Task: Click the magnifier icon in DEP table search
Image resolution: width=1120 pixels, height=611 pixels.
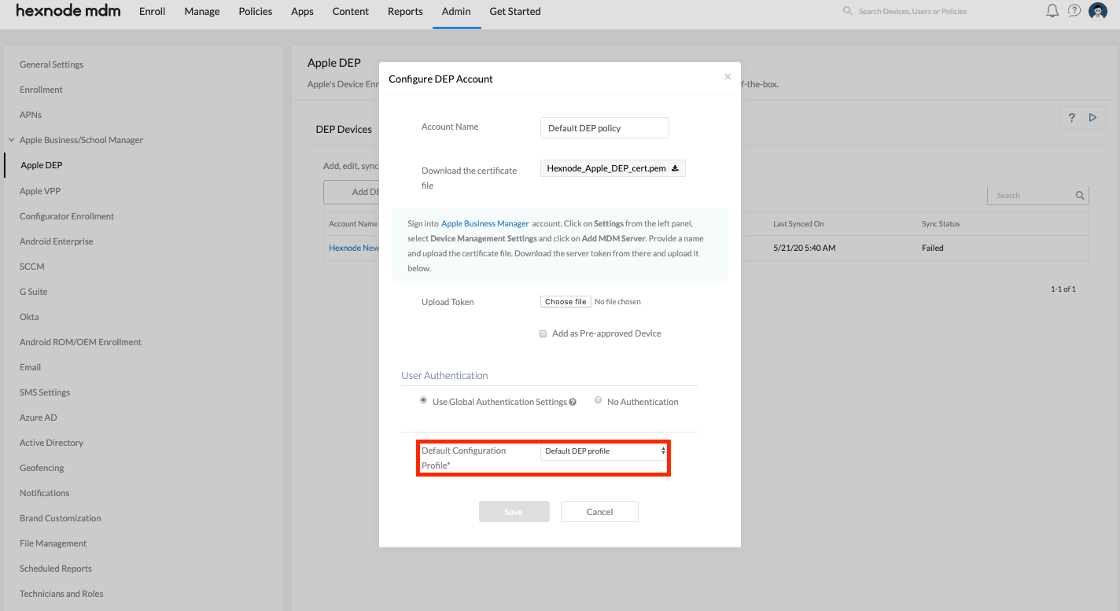Action: point(1080,196)
